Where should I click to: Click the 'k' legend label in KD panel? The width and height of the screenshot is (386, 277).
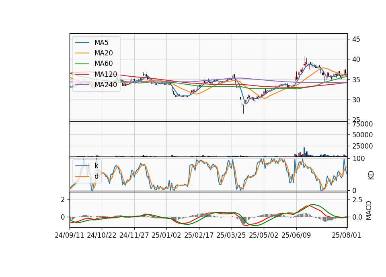pos(96,166)
